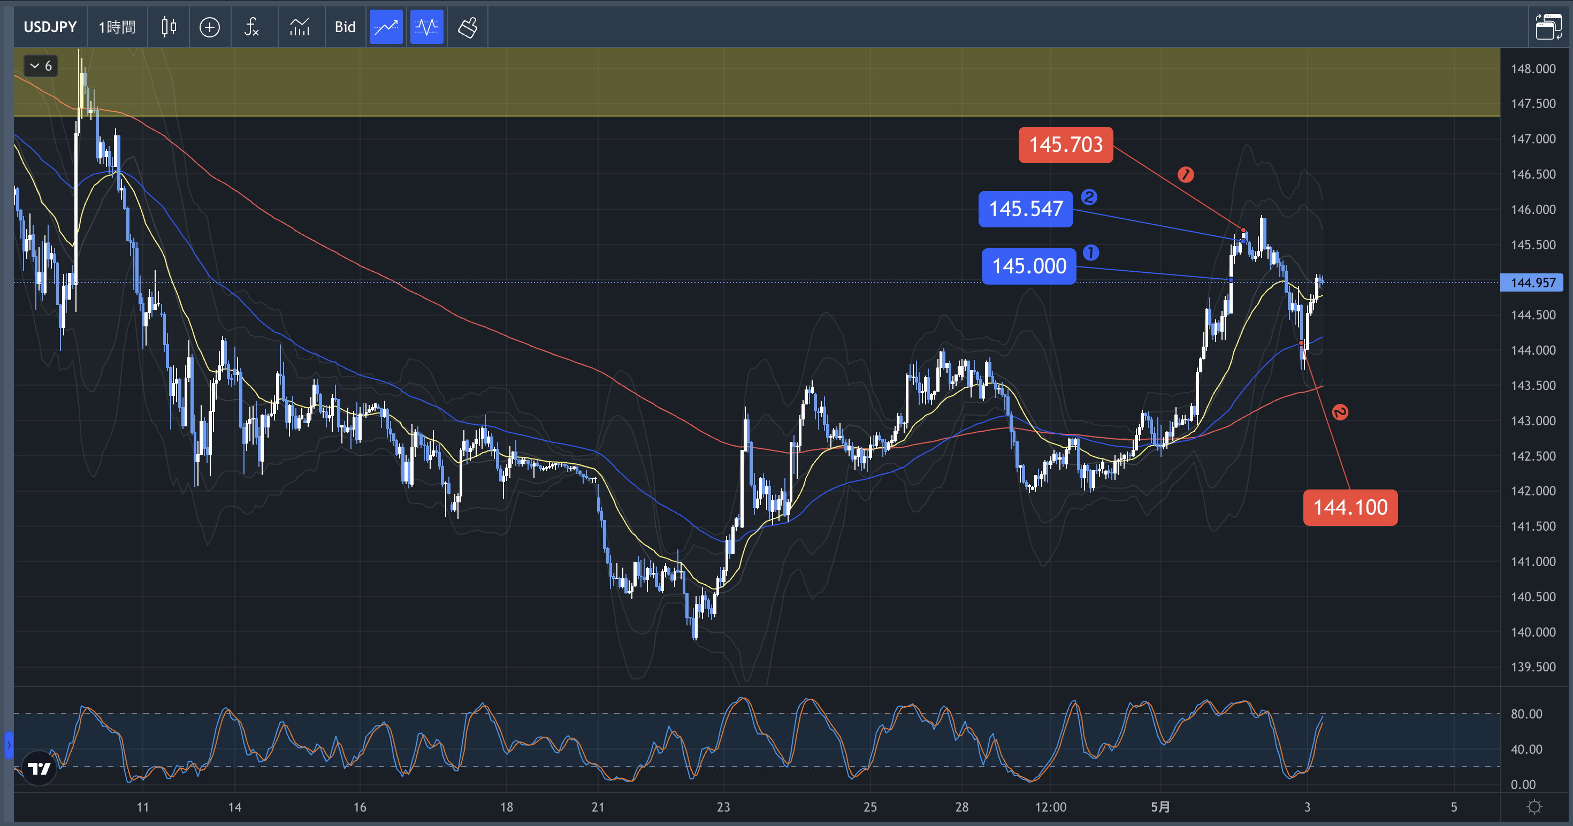Select the 145.000 blue price label

coord(1029,266)
